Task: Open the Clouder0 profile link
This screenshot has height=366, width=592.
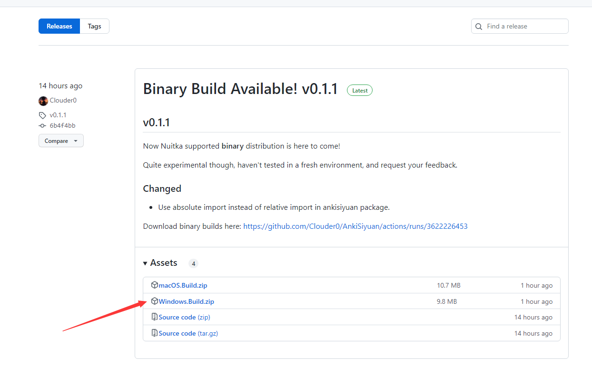Action: [x=63, y=101]
